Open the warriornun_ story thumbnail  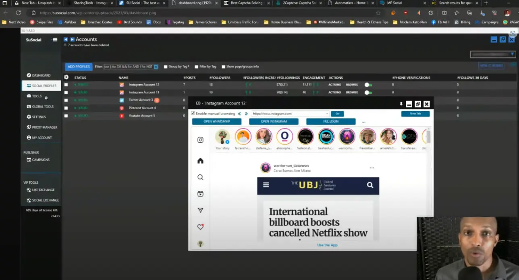(347, 136)
